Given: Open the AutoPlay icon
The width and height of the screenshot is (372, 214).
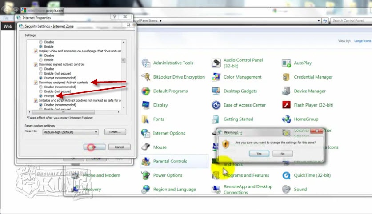Looking at the screenshot, I should 286,63.
